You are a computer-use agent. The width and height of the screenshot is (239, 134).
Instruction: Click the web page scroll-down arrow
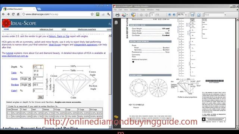(110, 127)
